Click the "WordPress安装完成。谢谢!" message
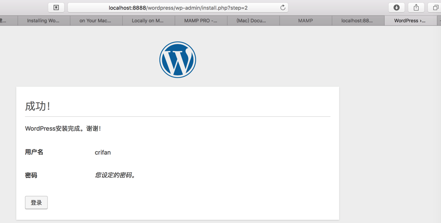441x223 pixels. (63, 128)
